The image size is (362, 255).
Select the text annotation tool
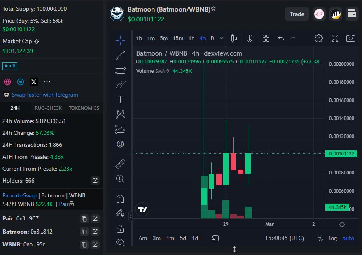pos(120,100)
